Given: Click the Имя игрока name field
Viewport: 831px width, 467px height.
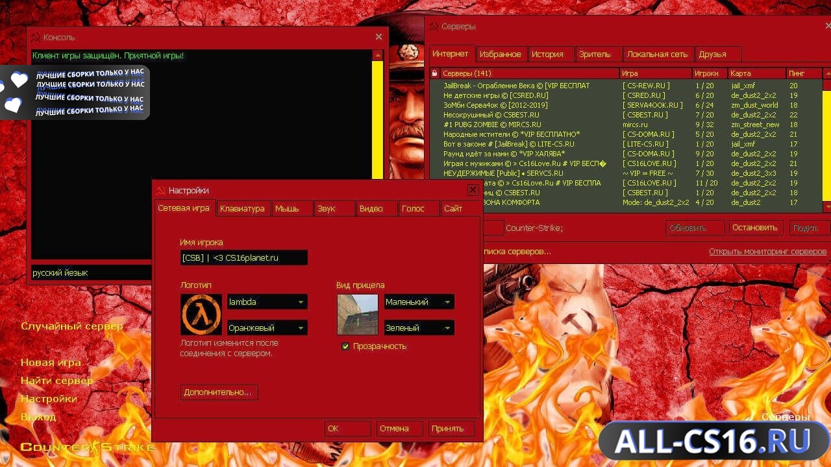Looking at the screenshot, I should click(243, 257).
